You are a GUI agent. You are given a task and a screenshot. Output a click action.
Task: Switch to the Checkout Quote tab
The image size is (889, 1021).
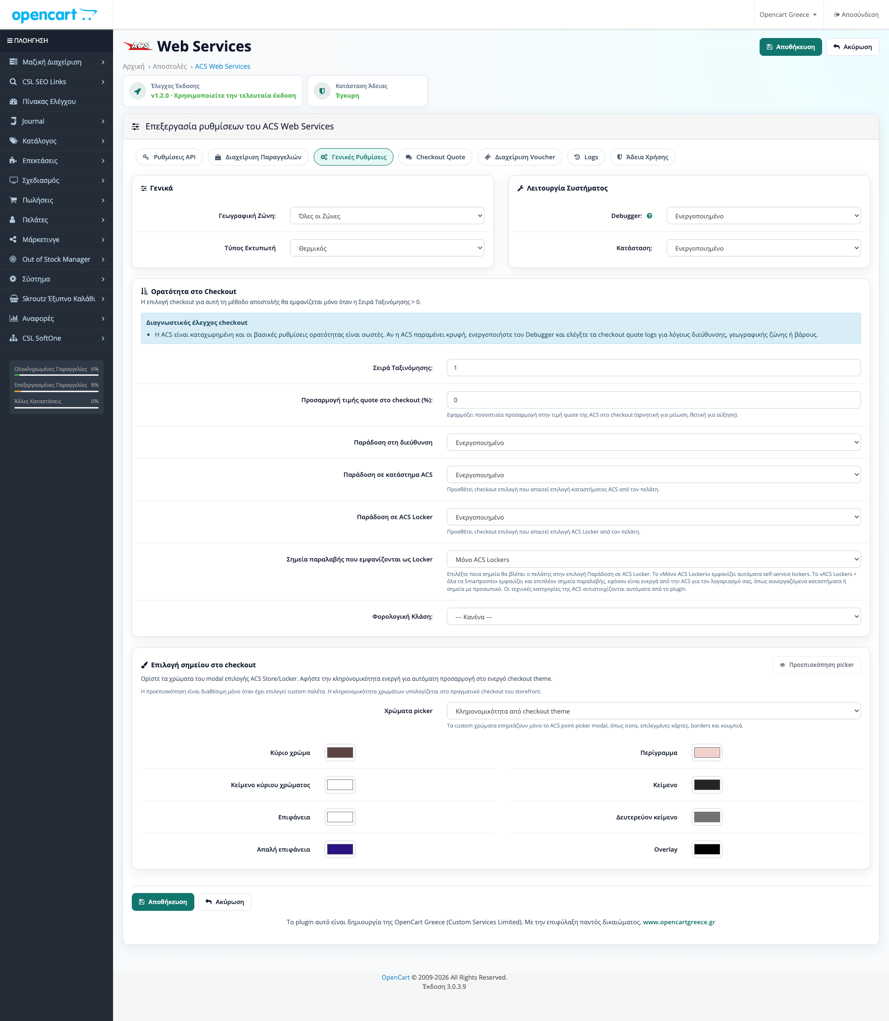(435, 157)
